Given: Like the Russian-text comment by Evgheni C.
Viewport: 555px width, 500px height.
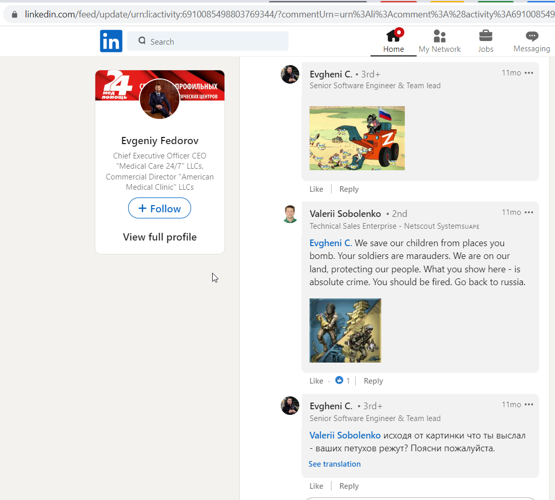Looking at the screenshot, I should [x=316, y=486].
